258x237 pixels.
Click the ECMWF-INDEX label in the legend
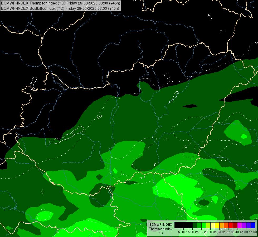[x=161, y=225]
